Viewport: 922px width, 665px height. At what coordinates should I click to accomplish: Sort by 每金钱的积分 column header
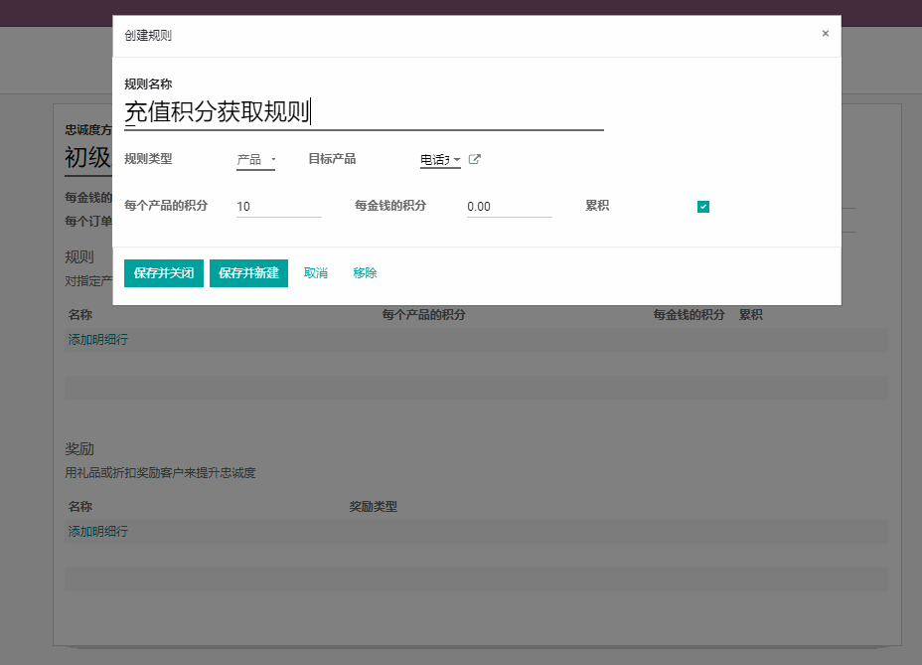click(x=689, y=315)
